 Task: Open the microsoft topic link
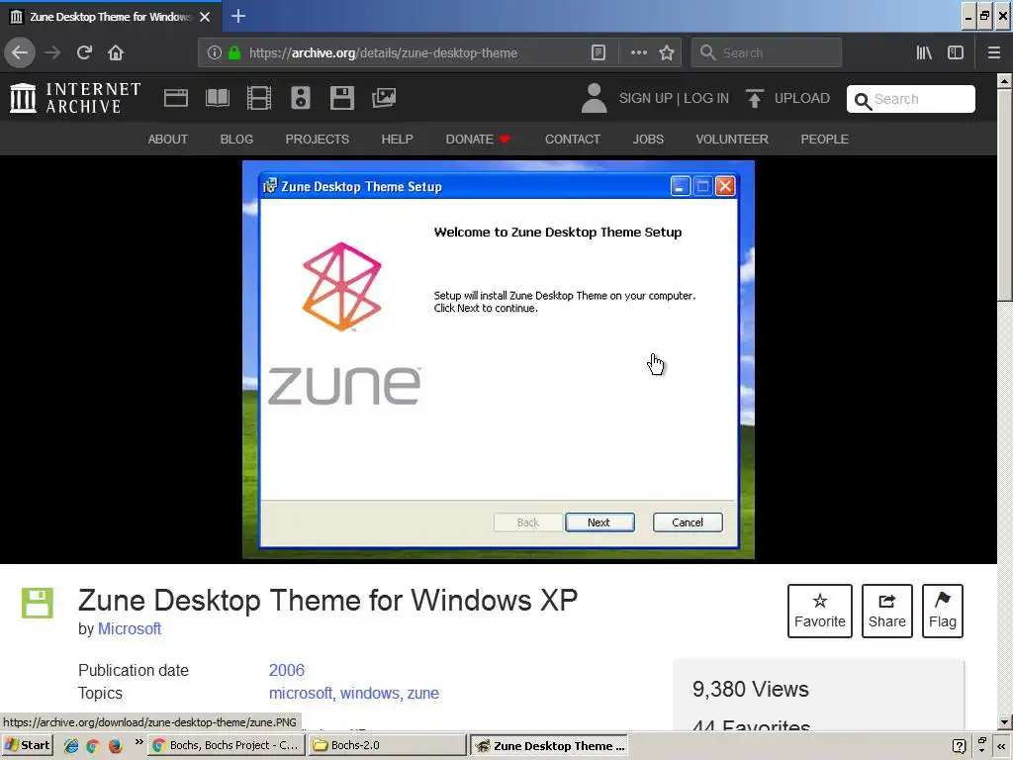[301, 693]
